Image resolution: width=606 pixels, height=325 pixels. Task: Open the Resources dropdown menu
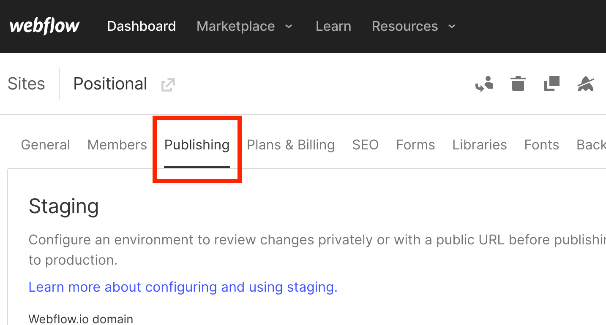pyautogui.click(x=405, y=26)
